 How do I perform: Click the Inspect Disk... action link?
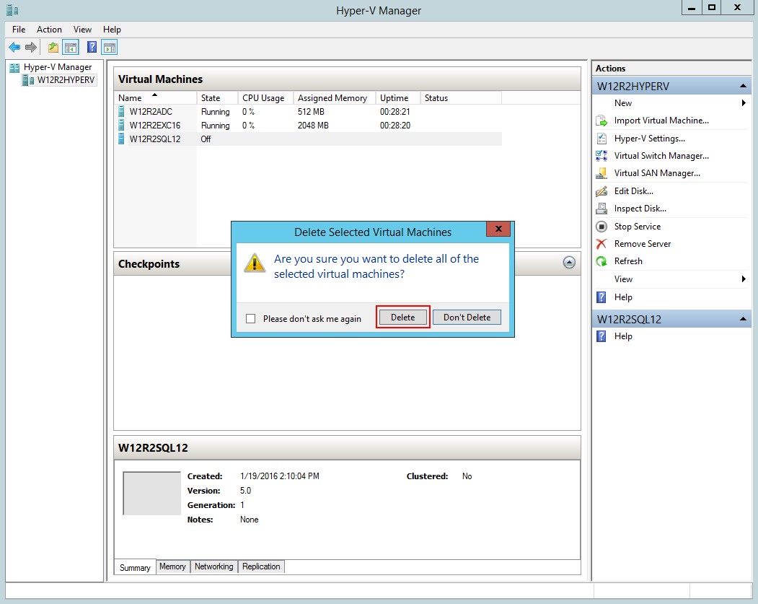[x=640, y=209]
